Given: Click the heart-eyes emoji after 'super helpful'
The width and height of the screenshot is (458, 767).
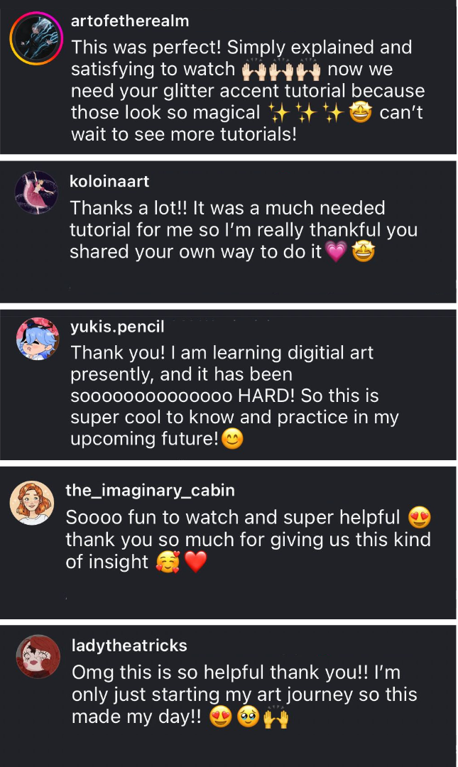Looking at the screenshot, I should click(420, 518).
